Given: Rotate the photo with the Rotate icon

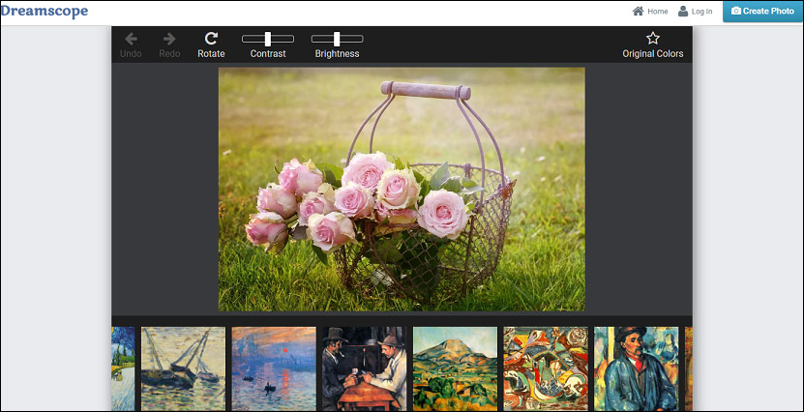Looking at the screenshot, I should [211, 39].
